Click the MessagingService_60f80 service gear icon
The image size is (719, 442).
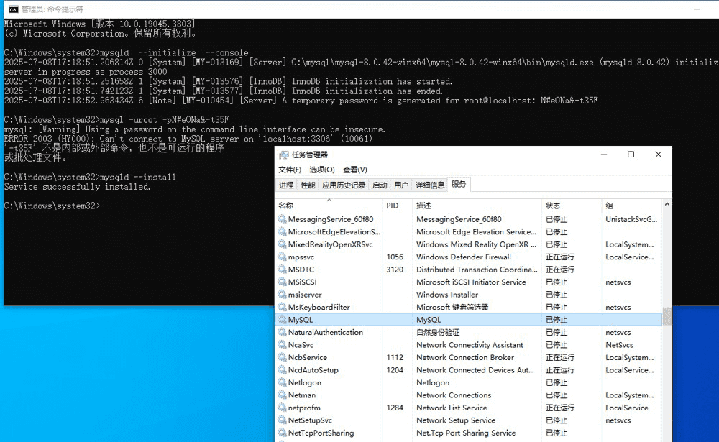[x=282, y=219]
